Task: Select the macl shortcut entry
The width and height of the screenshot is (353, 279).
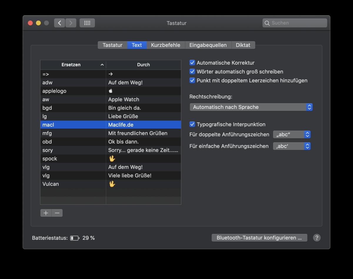Action: point(111,125)
